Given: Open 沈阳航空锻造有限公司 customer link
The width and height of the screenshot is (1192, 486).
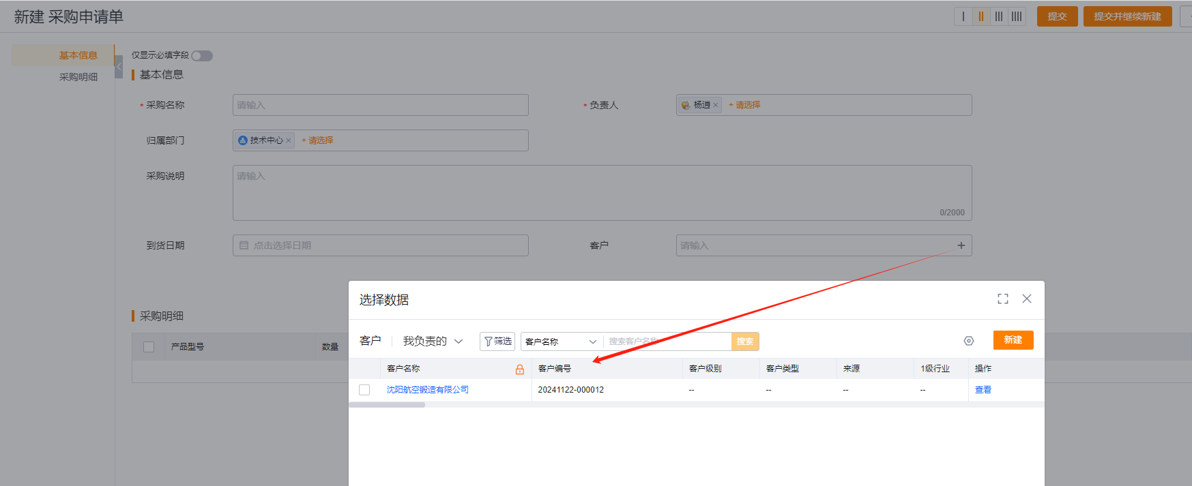Looking at the screenshot, I should (428, 390).
